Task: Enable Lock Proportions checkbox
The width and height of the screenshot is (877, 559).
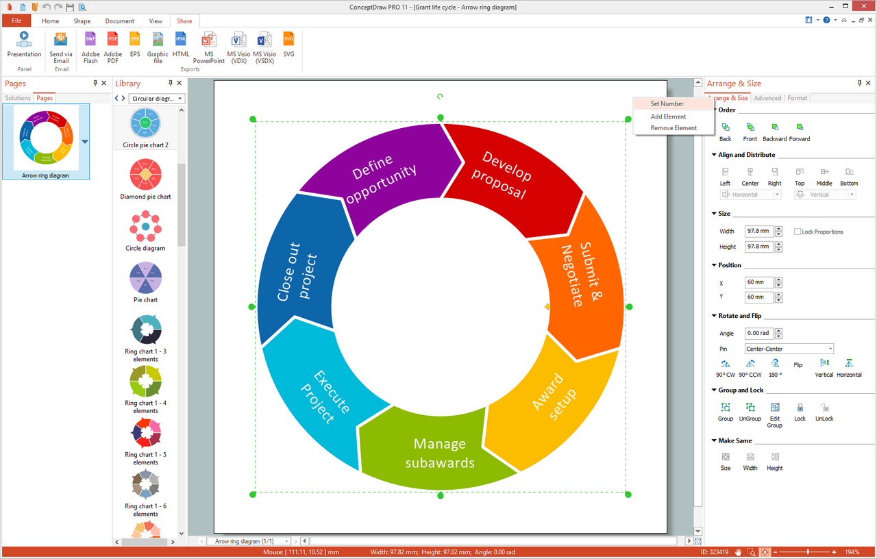Action: click(798, 232)
